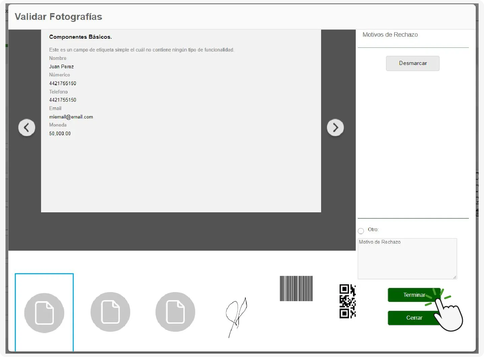Select the first document thumbnail with blue border
The width and height of the screenshot is (484, 357).
44,312
